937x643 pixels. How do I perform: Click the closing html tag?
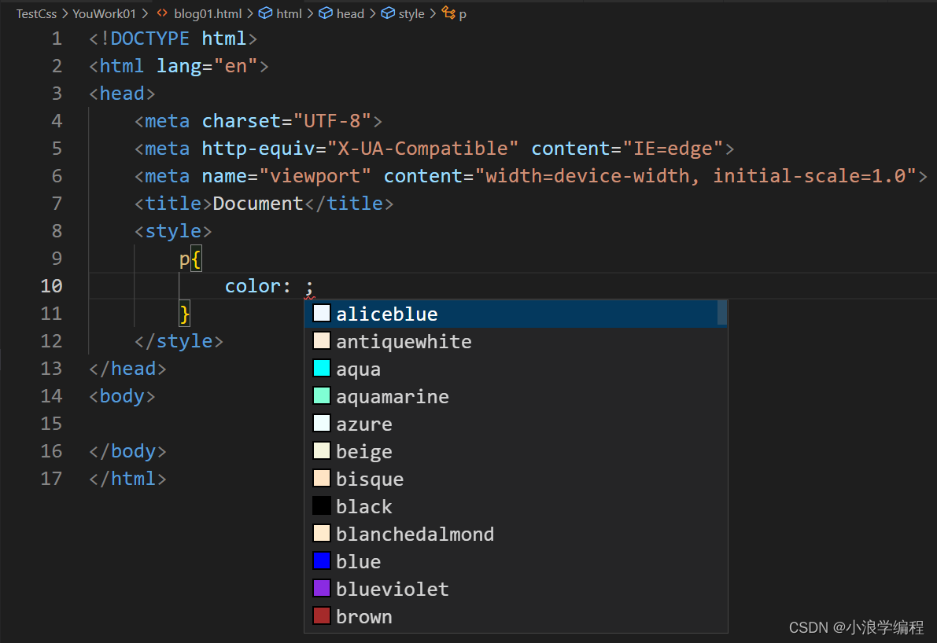coord(128,478)
